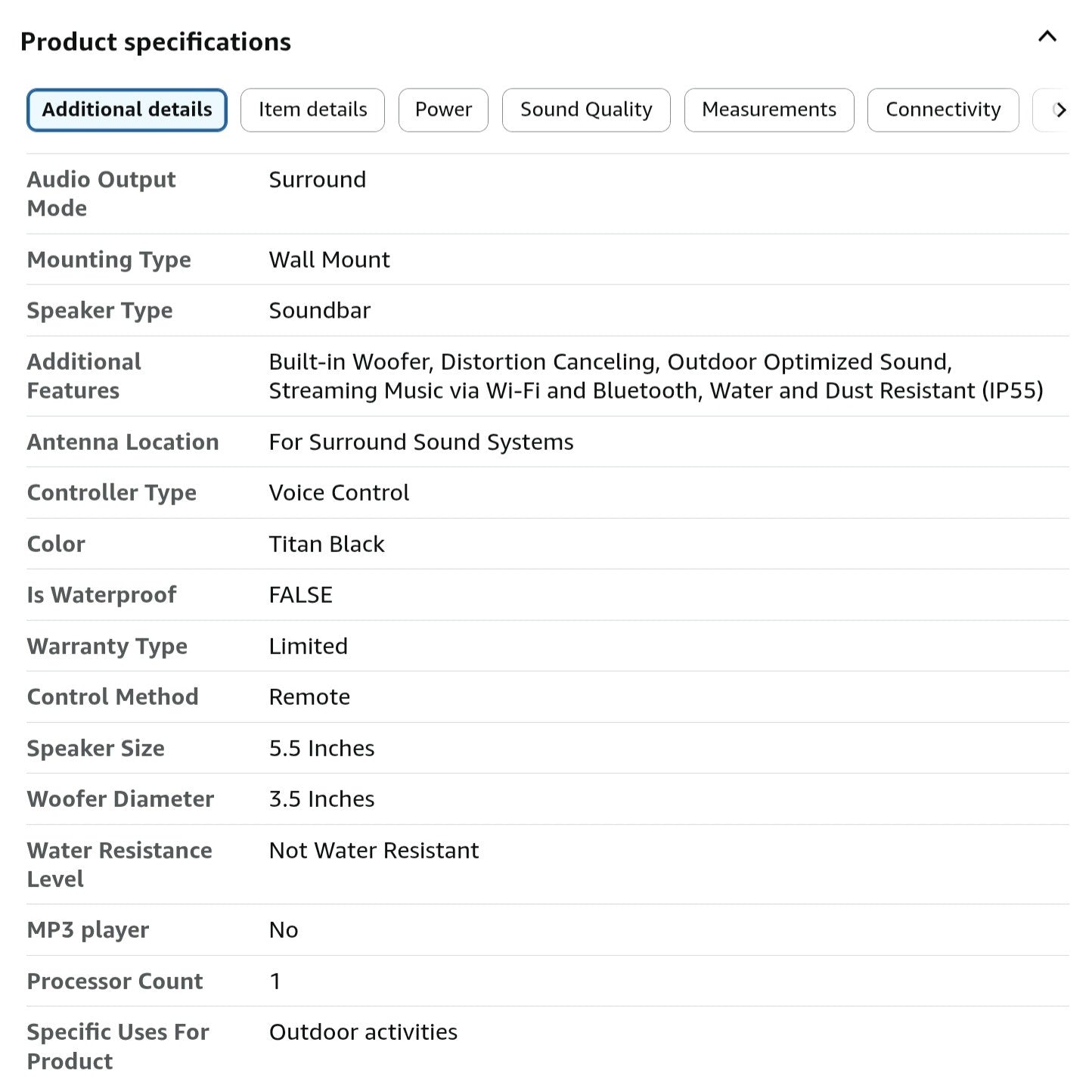Image resolution: width=1089 pixels, height=1089 pixels.
Task: Click the Voice Control value
Action: point(339,493)
